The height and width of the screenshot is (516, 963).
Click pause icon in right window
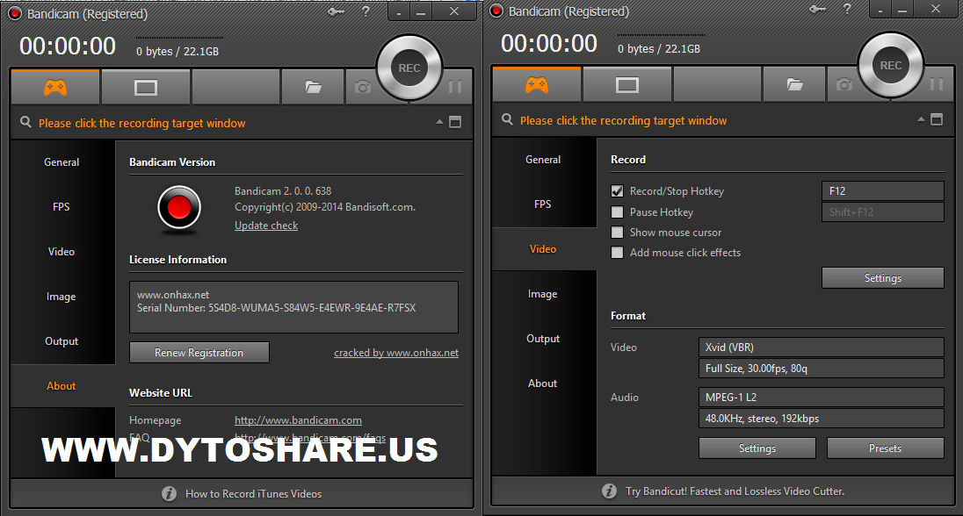(937, 84)
